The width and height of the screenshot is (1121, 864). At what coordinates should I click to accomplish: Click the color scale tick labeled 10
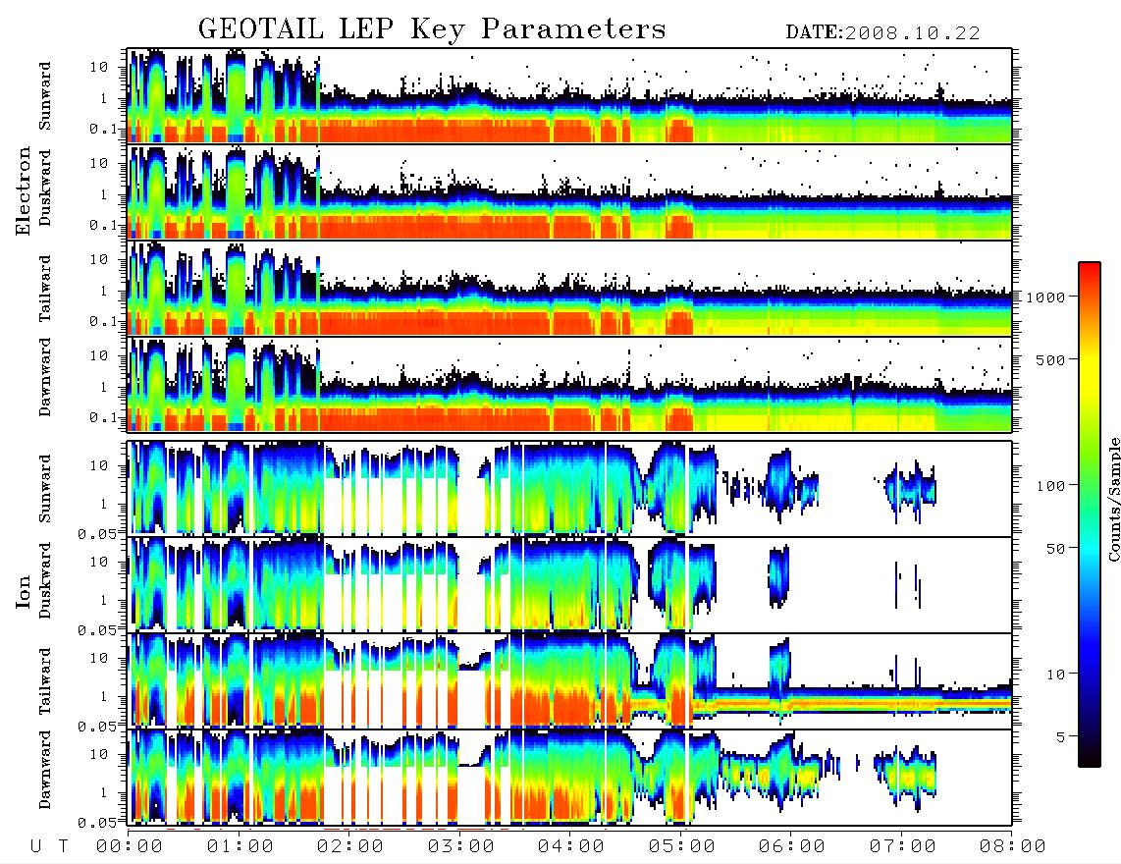pyautogui.click(x=1055, y=674)
